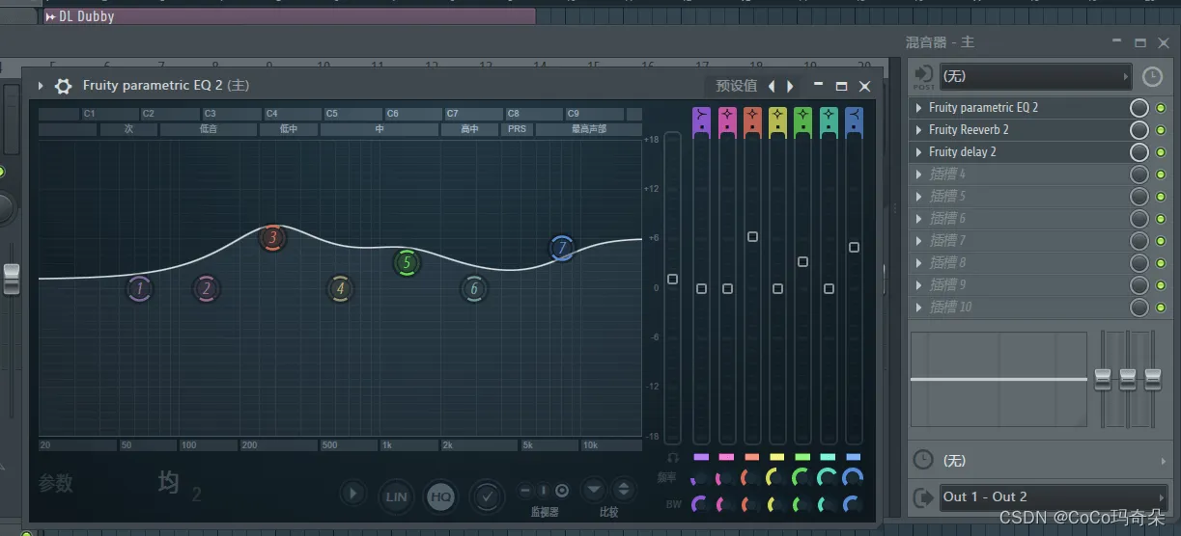Adjust main EQ output level slider handle
Screen dimensions: 1181x536
pyautogui.click(x=673, y=280)
